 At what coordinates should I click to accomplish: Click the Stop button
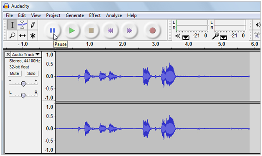click(91, 30)
